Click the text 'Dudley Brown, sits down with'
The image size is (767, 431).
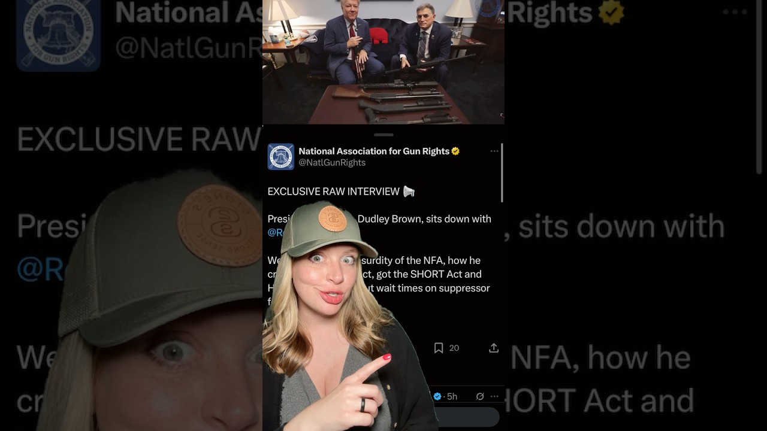click(x=424, y=219)
